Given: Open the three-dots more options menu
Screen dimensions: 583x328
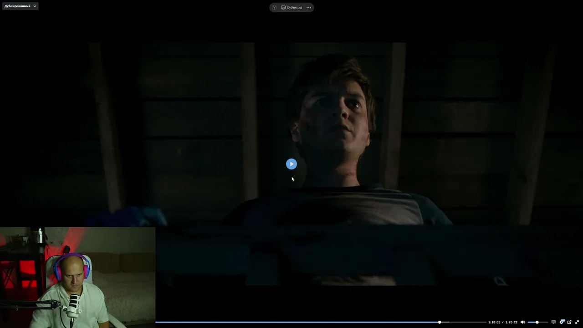Looking at the screenshot, I should click(309, 7).
